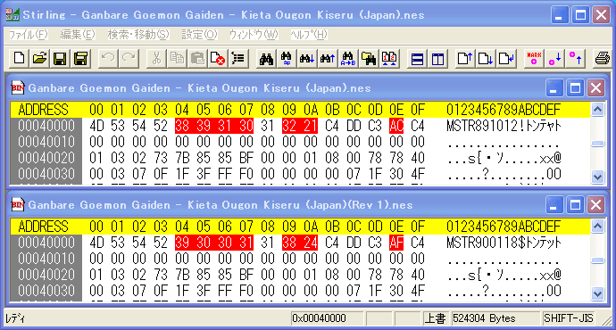Jump to previous mark icon
616x330 pixels.
tap(575, 59)
